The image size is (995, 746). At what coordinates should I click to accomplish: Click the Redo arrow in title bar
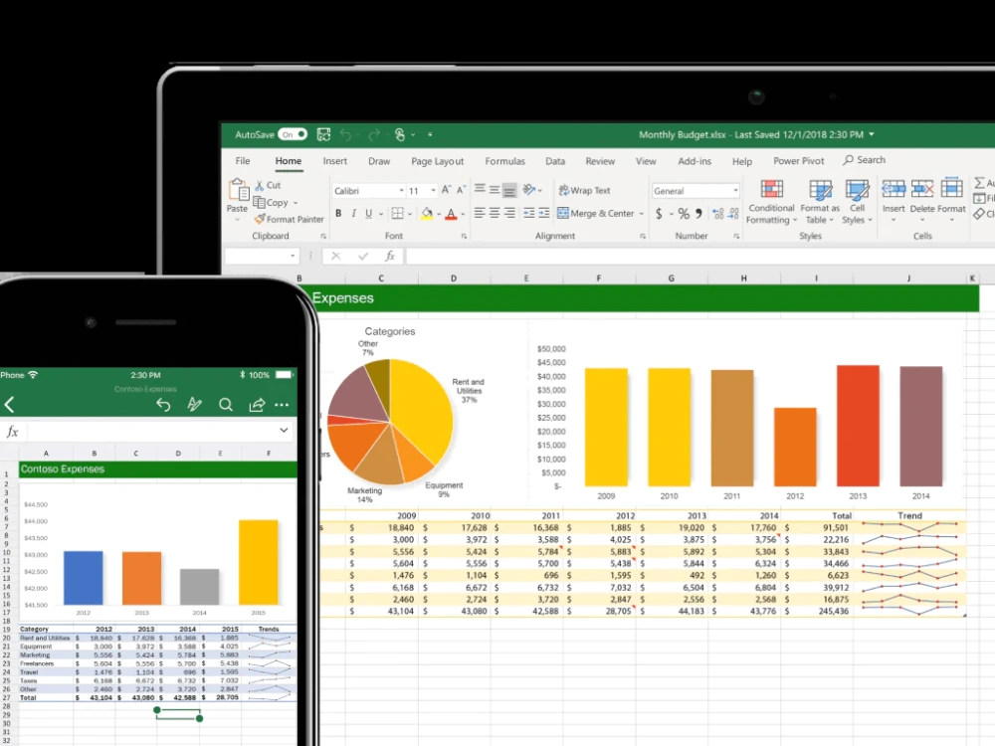(x=374, y=134)
